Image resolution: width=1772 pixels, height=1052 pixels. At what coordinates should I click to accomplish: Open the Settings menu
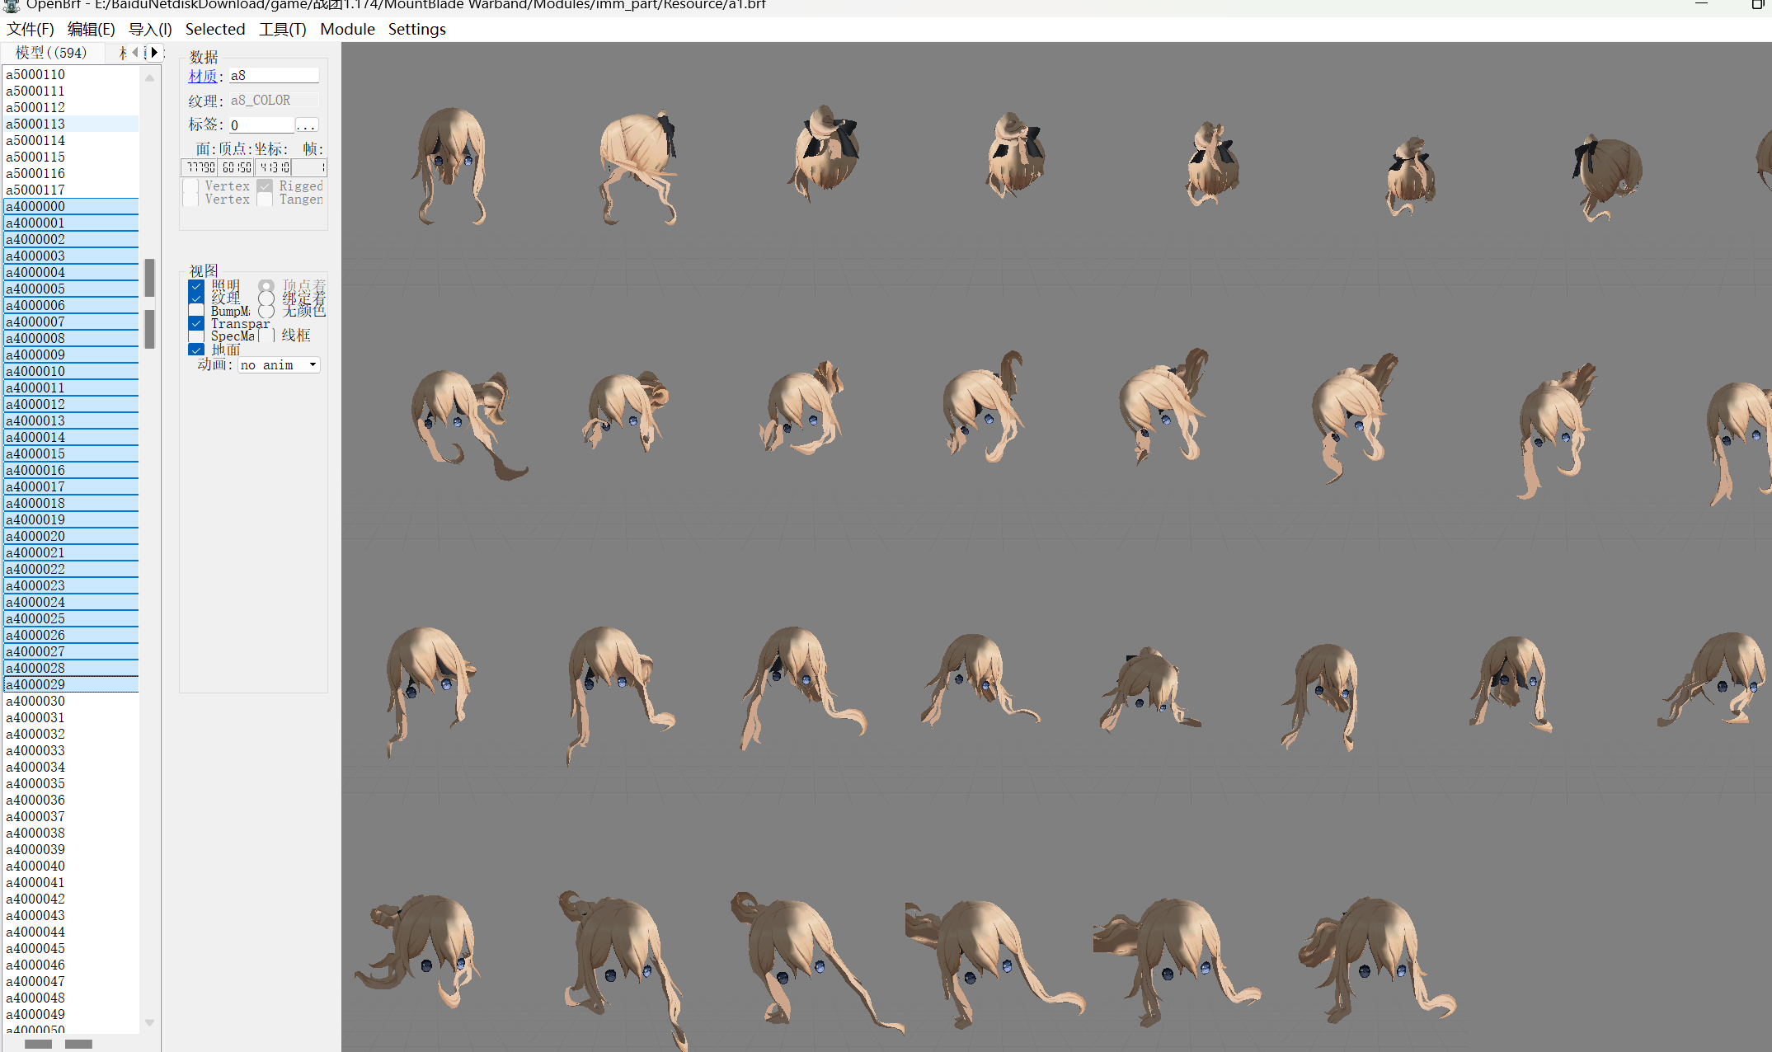point(417,29)
